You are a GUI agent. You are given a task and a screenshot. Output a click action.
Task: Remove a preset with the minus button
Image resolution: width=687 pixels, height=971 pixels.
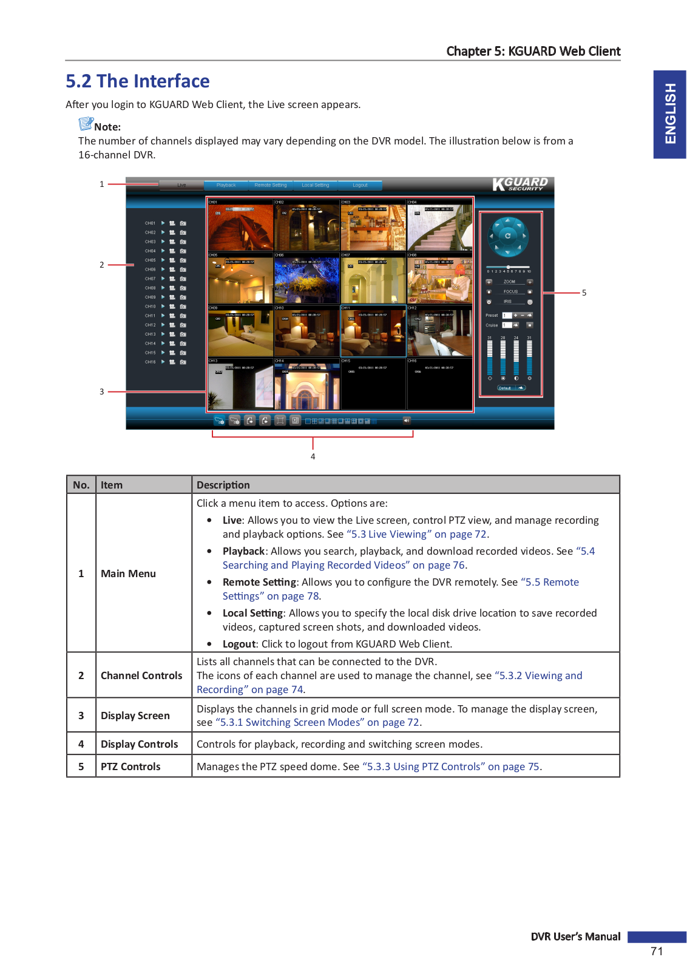tap(523, 316)
